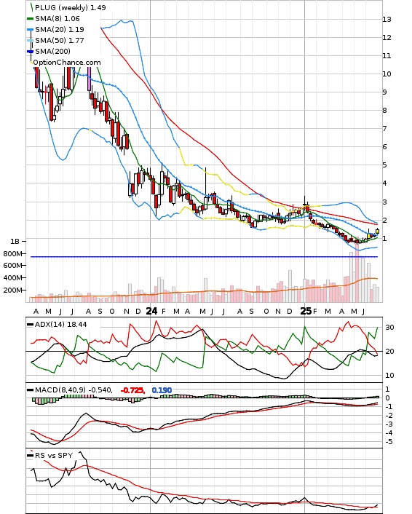Click the RS vs SPY legend marker
The image size is (412, 514).
point(30,456)
